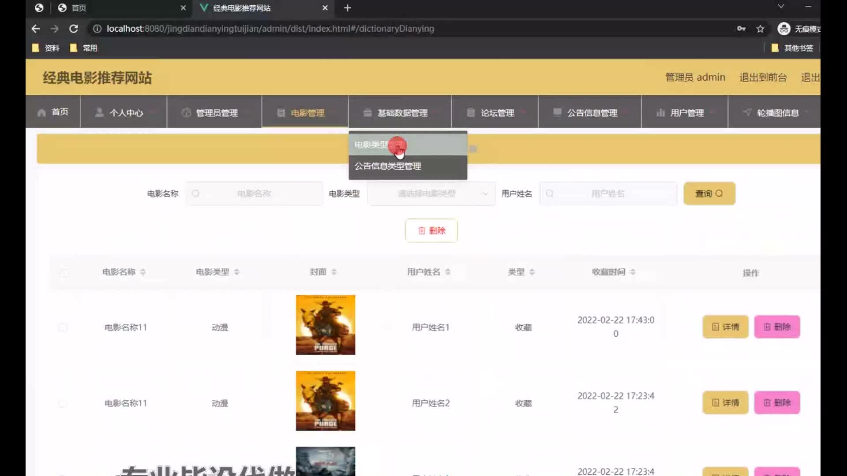Toggle the select-all checkbox in table header
This screenshot has width=847, height=476.
point(64,272)
